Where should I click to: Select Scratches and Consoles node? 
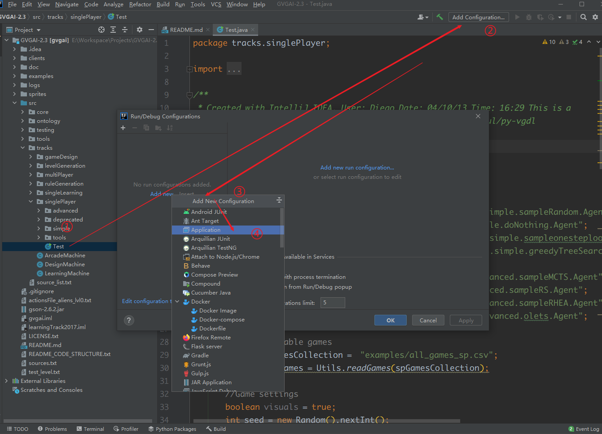pyautogui.click(x=51, y=390)
